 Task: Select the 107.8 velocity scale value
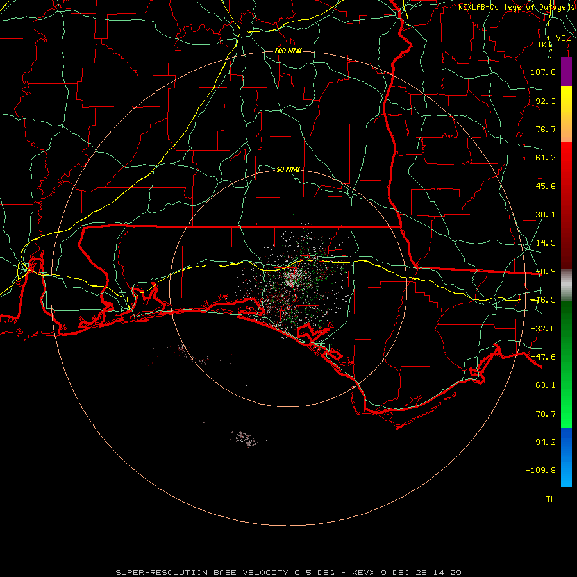click(543, 72)
